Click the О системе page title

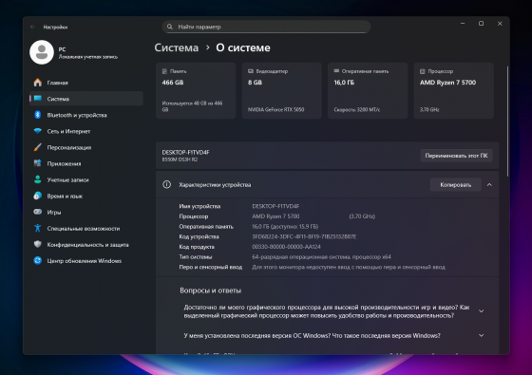click(x=243, y=47)
